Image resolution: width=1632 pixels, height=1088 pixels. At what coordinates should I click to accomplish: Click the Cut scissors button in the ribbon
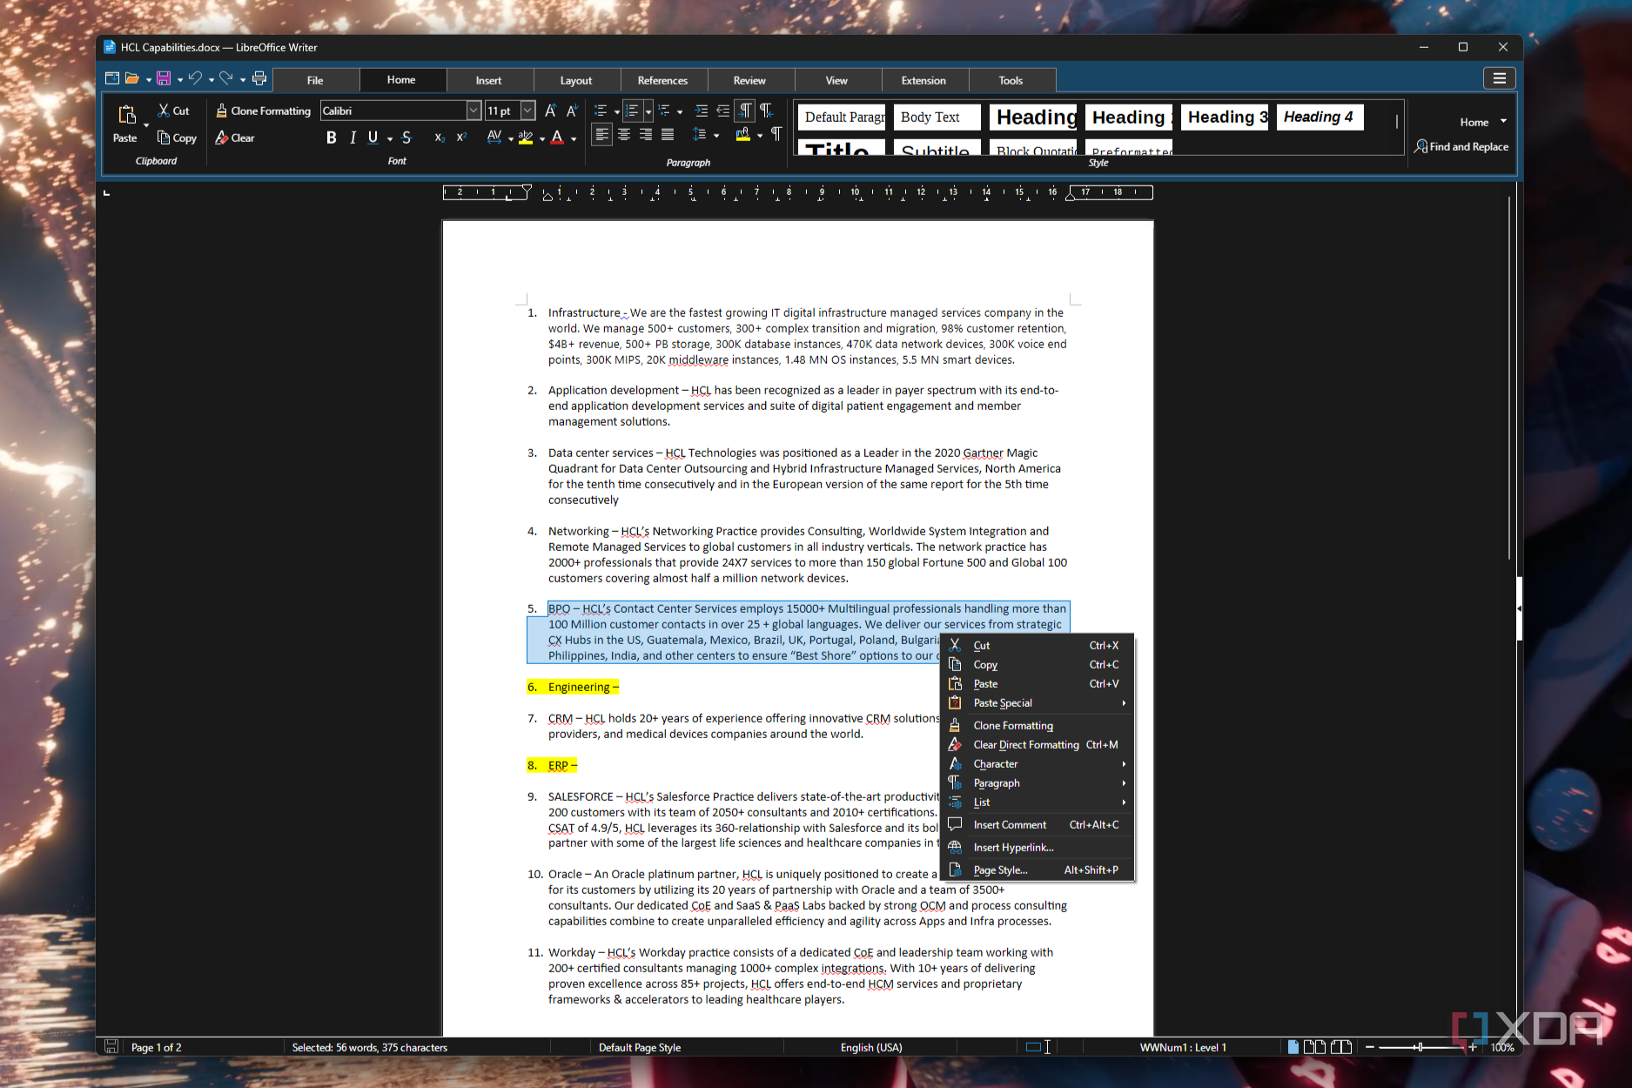[x=173, y=111]
